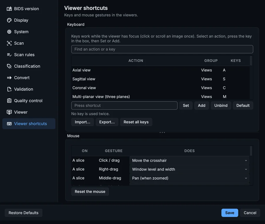The image size is (265, 224).
Task: Click Reset all keys
Action: pyautogui.click(x=136, y=122)
